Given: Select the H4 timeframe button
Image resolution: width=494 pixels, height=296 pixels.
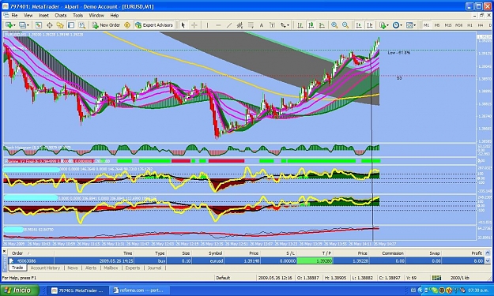Looking at the screenshot, I should pos(481,25).
